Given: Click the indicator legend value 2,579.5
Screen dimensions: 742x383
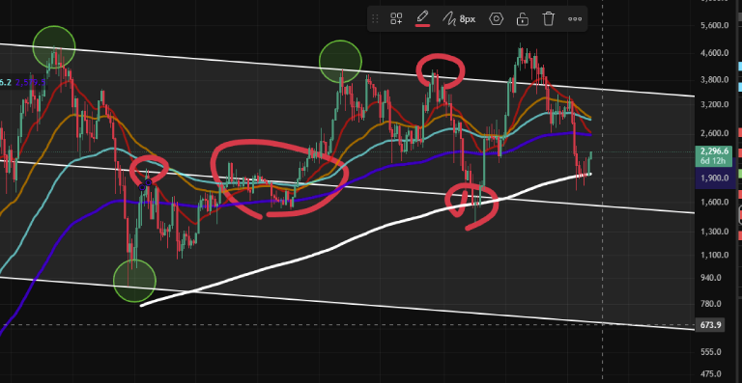Looking at the screenshot, I should click(x=31, y=83).
